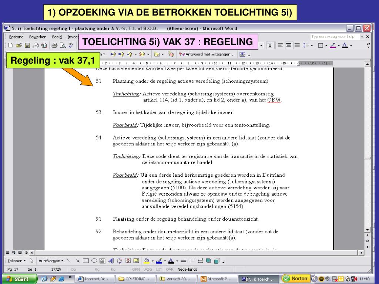Click the New blank document icon
The height and width of the screenshot is (284, 379).
[x=10, y=45]
